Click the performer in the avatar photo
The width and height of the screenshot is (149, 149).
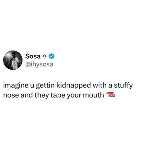tap(14, 61)
